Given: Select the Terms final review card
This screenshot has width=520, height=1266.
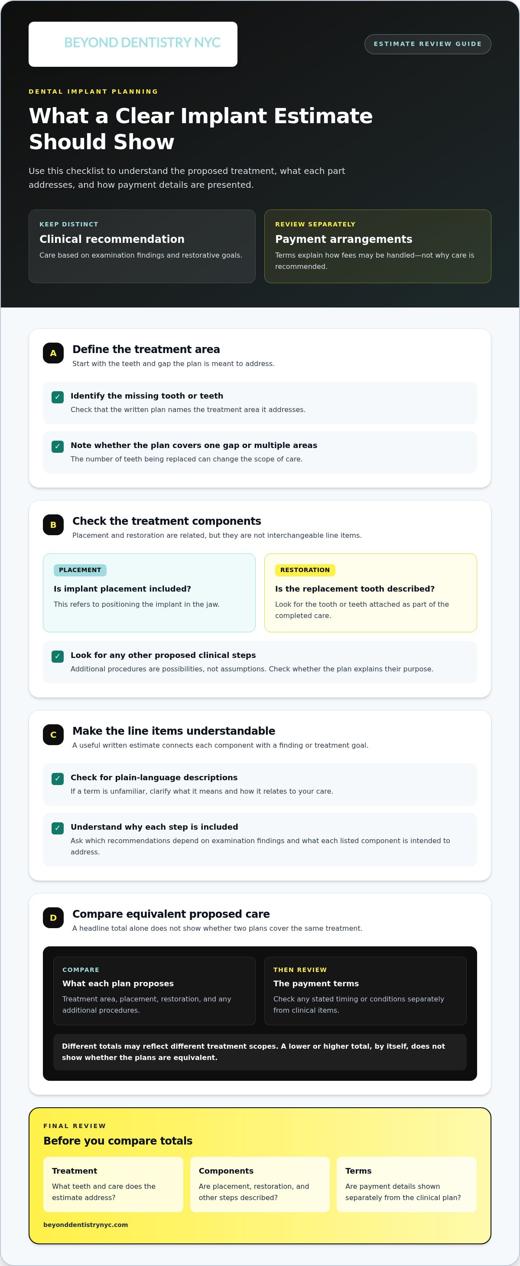Looking at the screenshot, I should (x=406, y=1184).
